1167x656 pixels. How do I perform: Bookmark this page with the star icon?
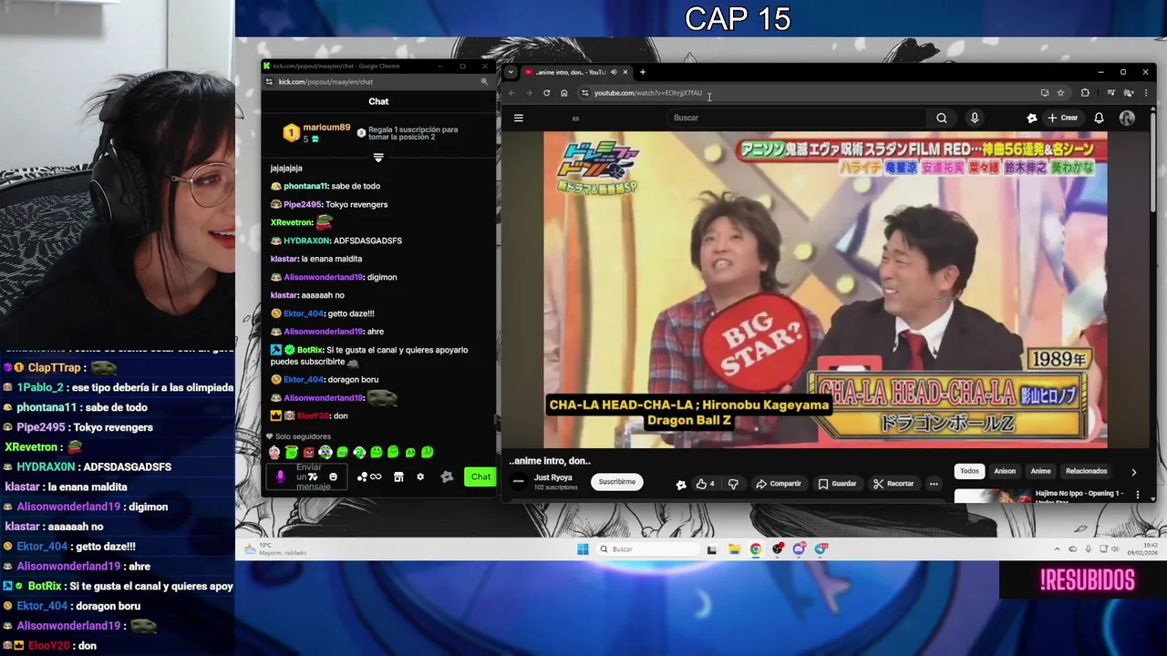point(1060,93)
